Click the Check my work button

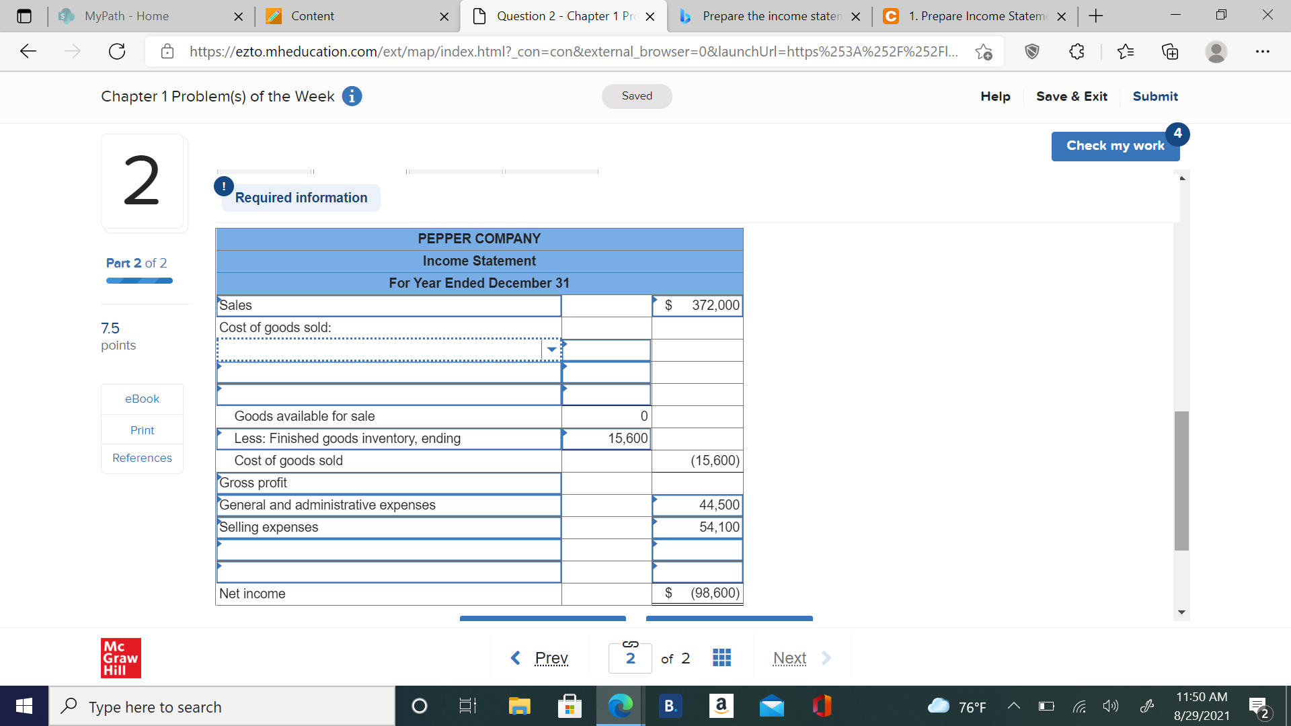(1115, 146)
